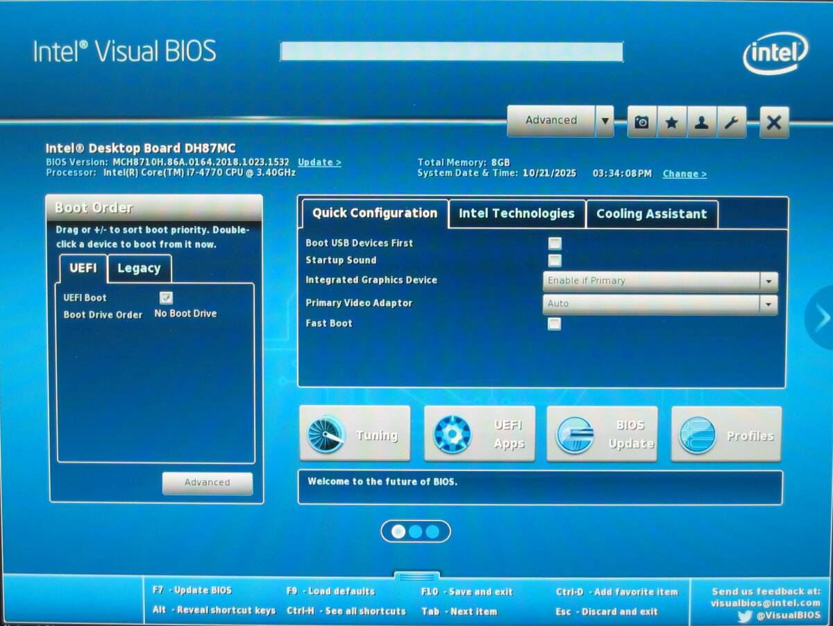Click the Intel logo
This screenshot has height=626, width=833.
pyautogui.click(x=775, y=53)
